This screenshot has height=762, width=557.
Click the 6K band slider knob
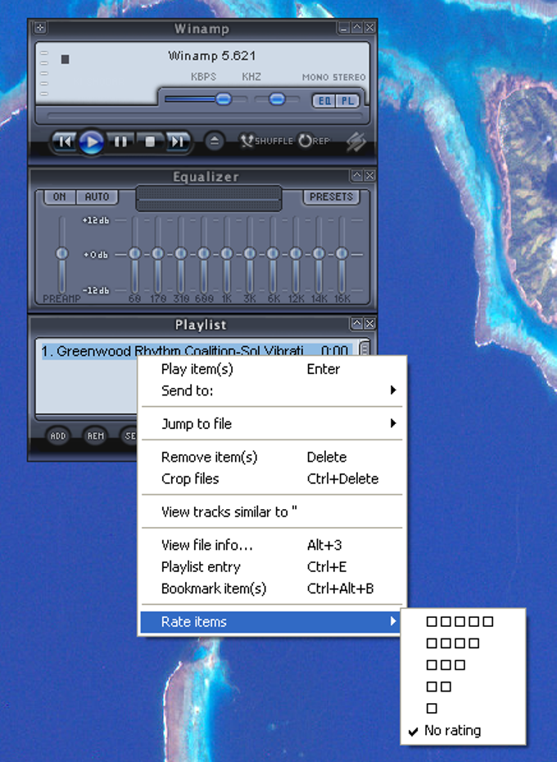(x=273, y=253)
